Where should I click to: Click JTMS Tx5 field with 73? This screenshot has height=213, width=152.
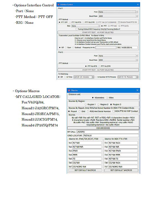[x=87, y=159]
